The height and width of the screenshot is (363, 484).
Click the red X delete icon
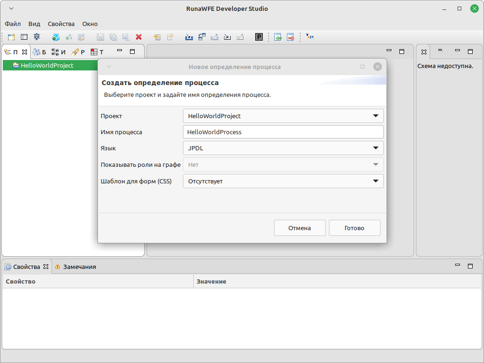click(x=139, y=37)
